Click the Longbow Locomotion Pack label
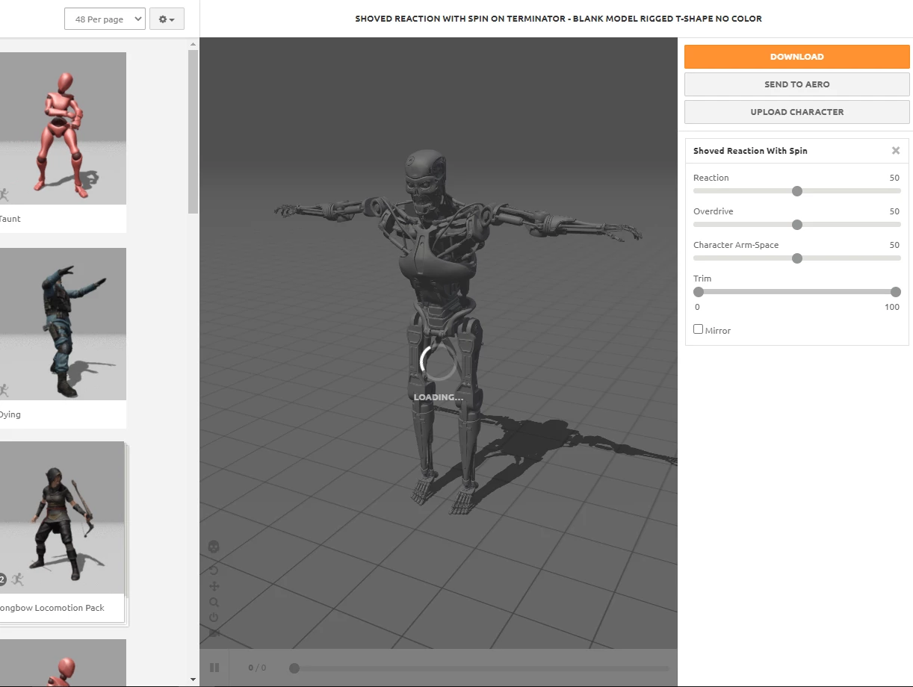 (52, 608)
